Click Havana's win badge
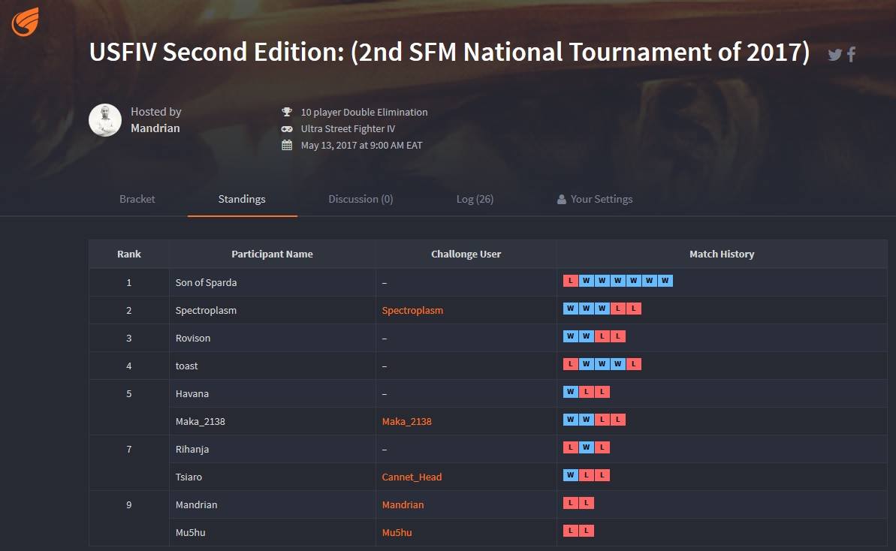Image resolution: width=896 pixels, height=551 pixels. click(570, 392)
